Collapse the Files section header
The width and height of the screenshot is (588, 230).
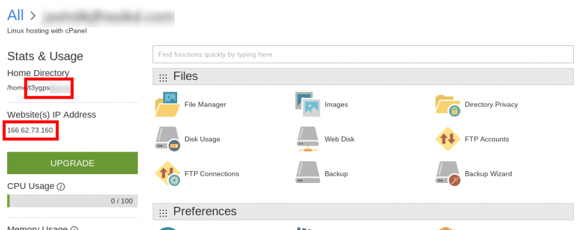tap(363, 77)
